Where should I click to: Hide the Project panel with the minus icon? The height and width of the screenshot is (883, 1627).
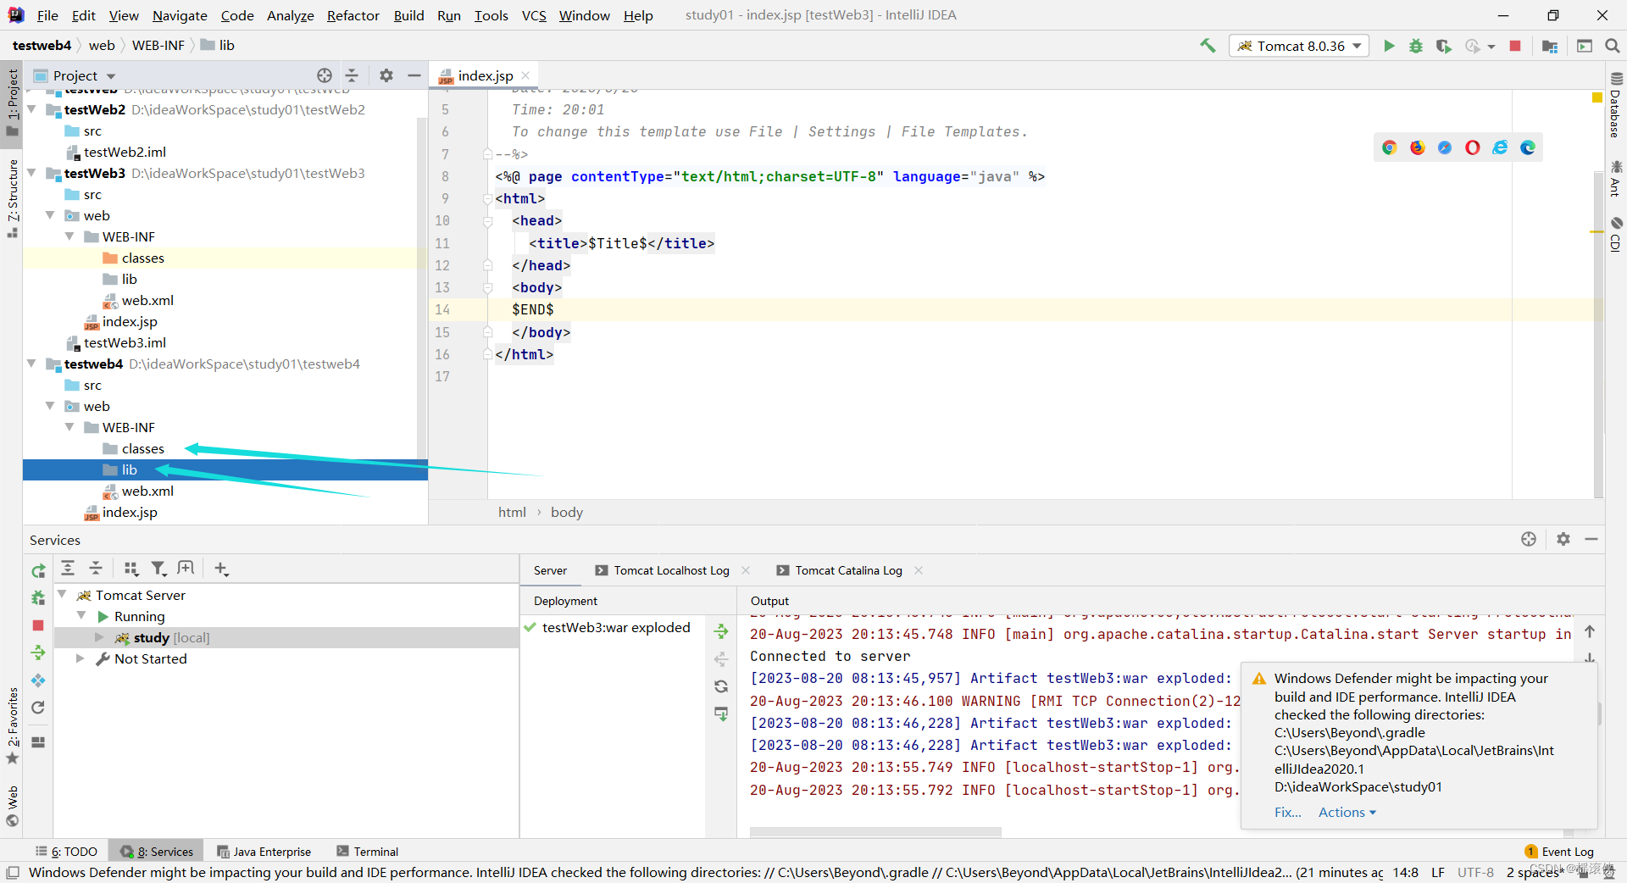point(414,75)
